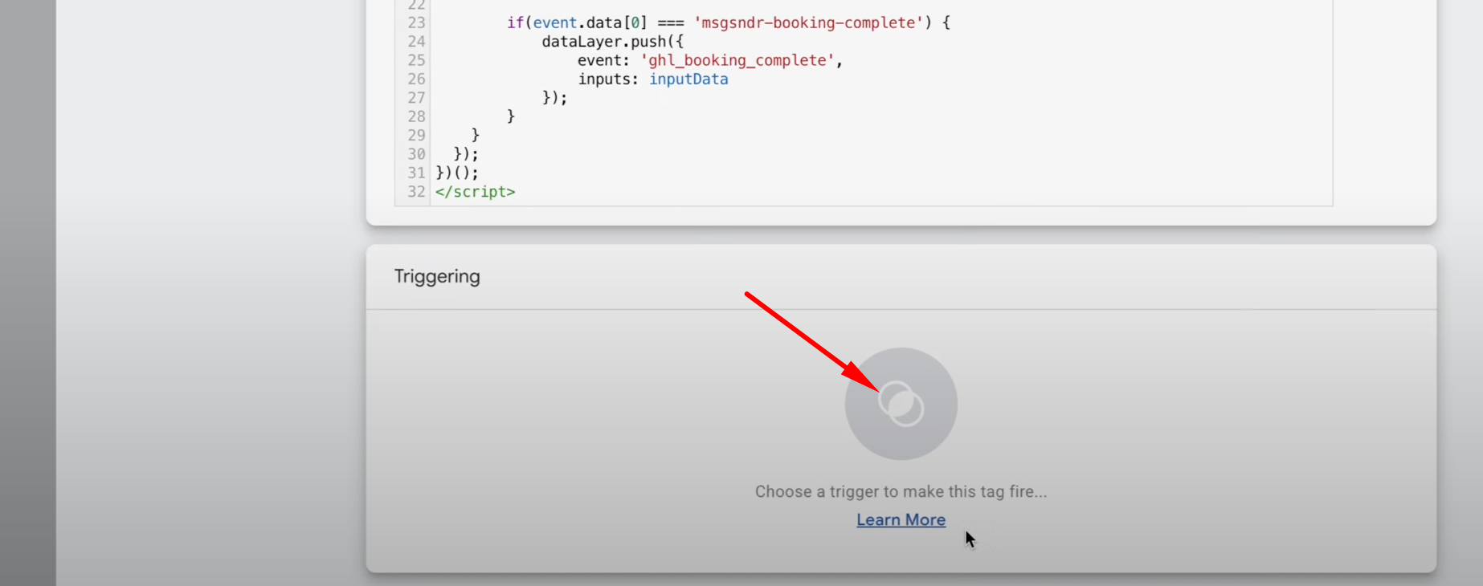Click the overlapping-circles trigger icon
The height and width of the screenshot is (586, 1483).
click(901, 404)
